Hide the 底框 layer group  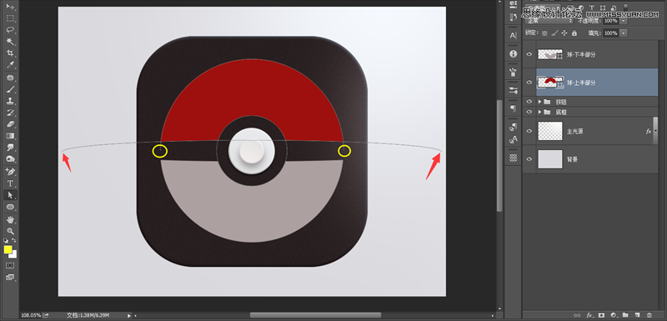click(x=529, y=112)
